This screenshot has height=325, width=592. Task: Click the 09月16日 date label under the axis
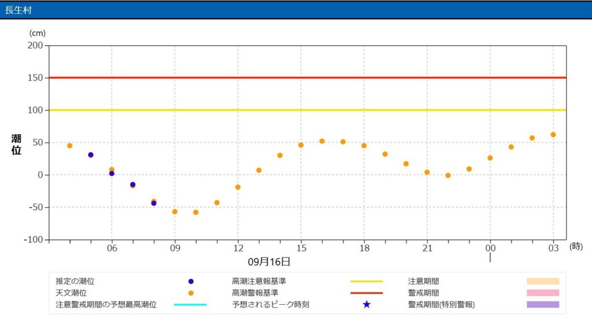[269, 261]
